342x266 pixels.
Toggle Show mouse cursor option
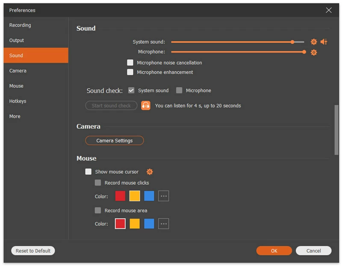[x=88, y=171]
